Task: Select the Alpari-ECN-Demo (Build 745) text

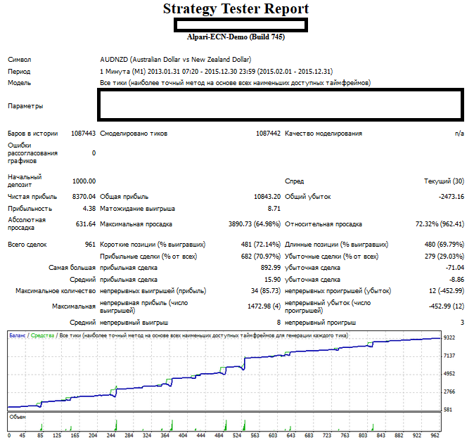Action: (x=236, y=37)
